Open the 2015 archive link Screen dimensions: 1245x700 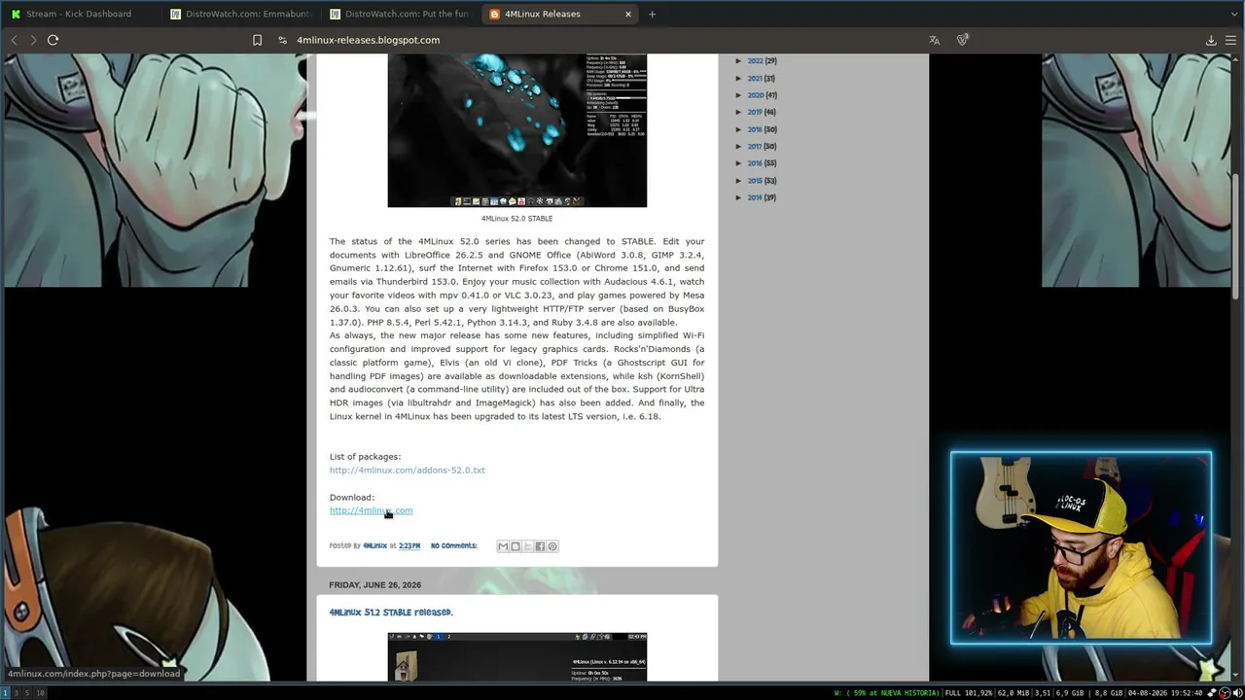[755, 181]
